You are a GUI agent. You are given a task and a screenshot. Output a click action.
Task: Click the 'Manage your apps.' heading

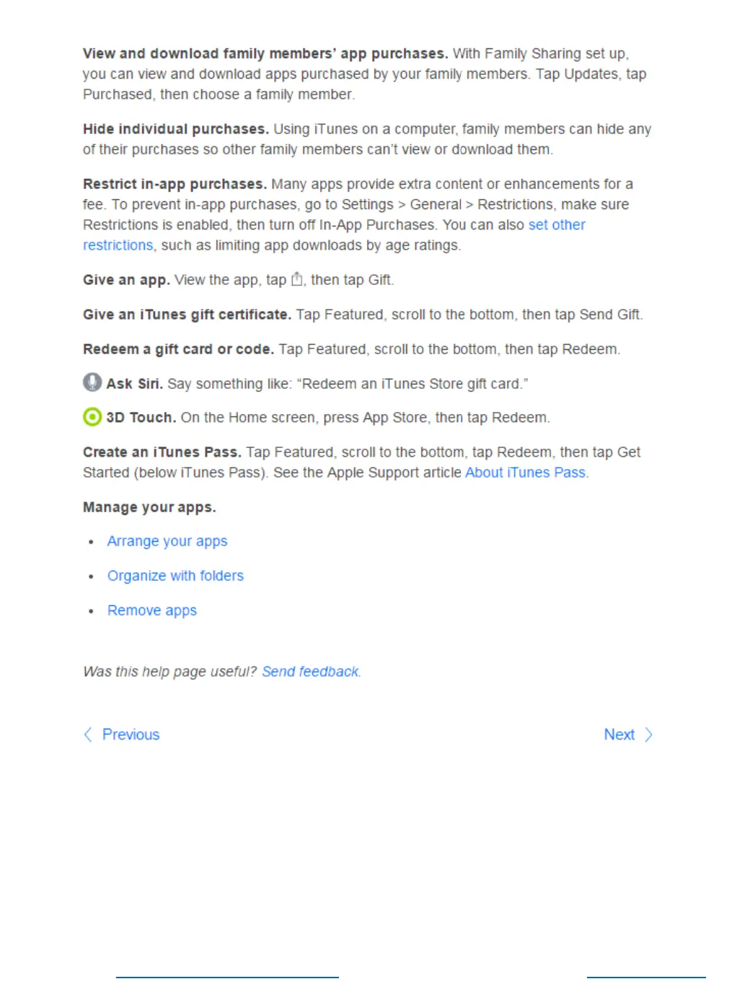click(x=149, y=507)
